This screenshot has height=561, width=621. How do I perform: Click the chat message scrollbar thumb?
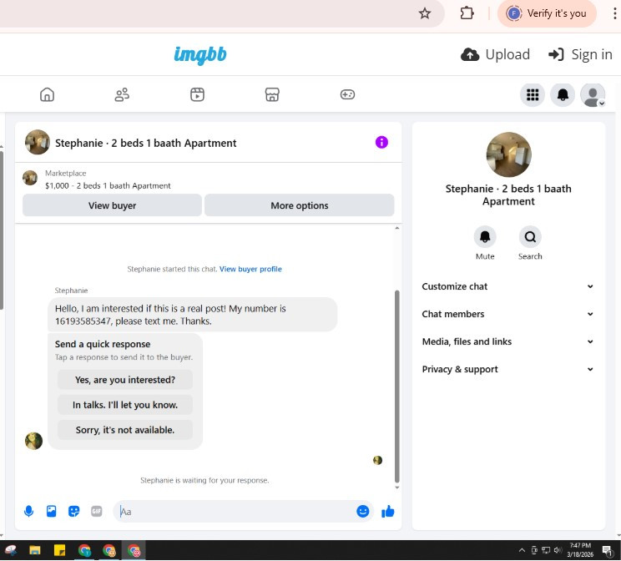point(396,387)
